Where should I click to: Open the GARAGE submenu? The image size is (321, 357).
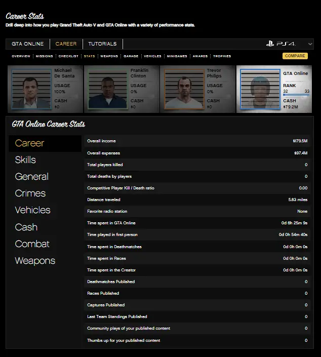coord(131,56)
